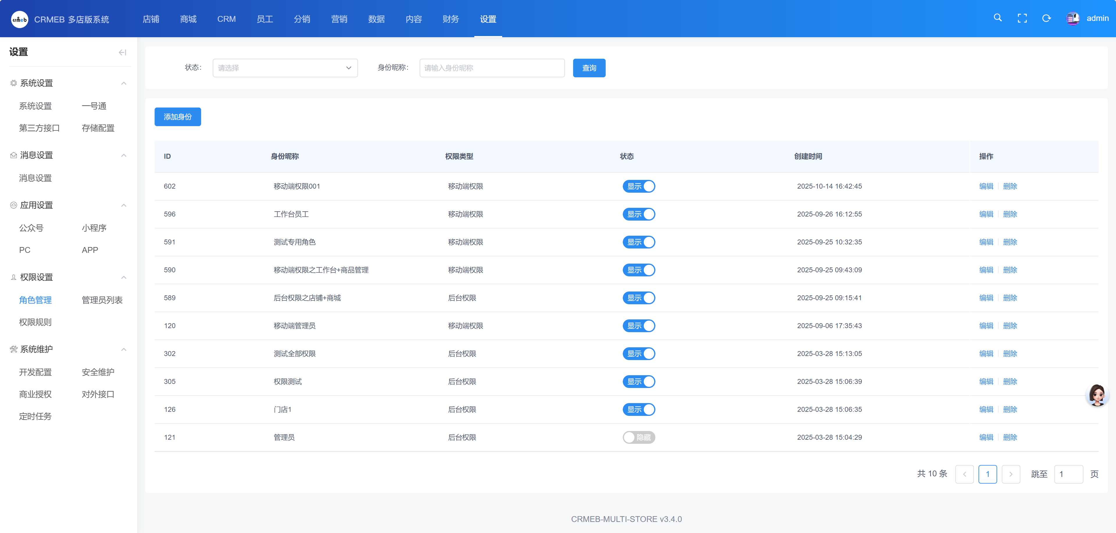Toggle status switch for 测试专用角色

639,242
